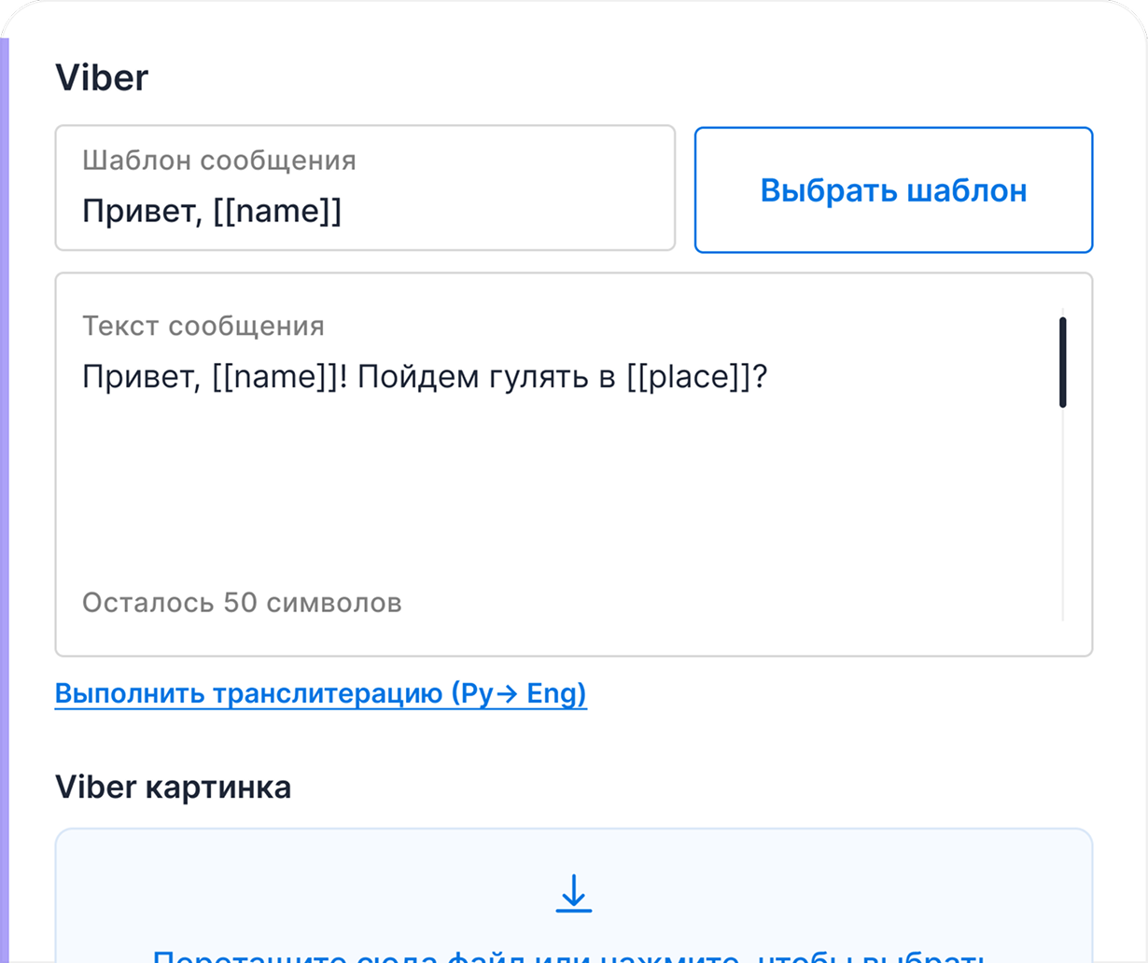Click the Шаблон сообщения field label

(x=219, y=160)
